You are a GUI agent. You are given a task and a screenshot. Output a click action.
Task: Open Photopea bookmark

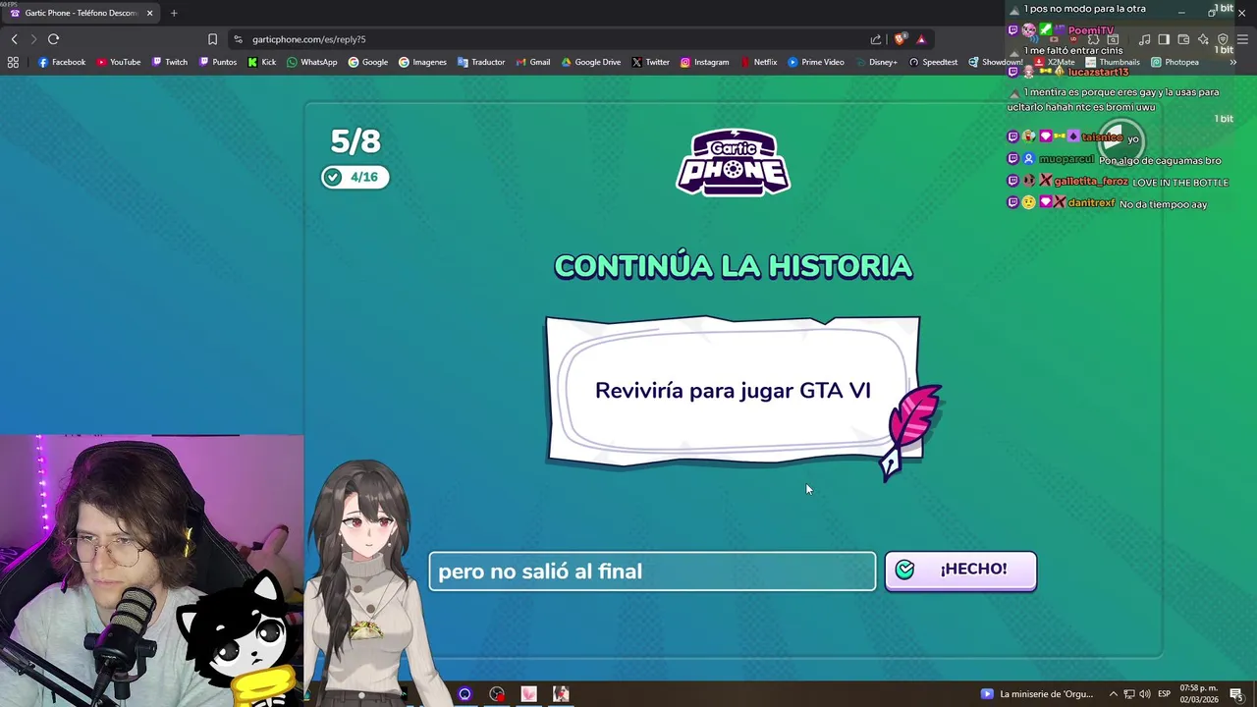pyautogui.click(x=1175, y=62)
